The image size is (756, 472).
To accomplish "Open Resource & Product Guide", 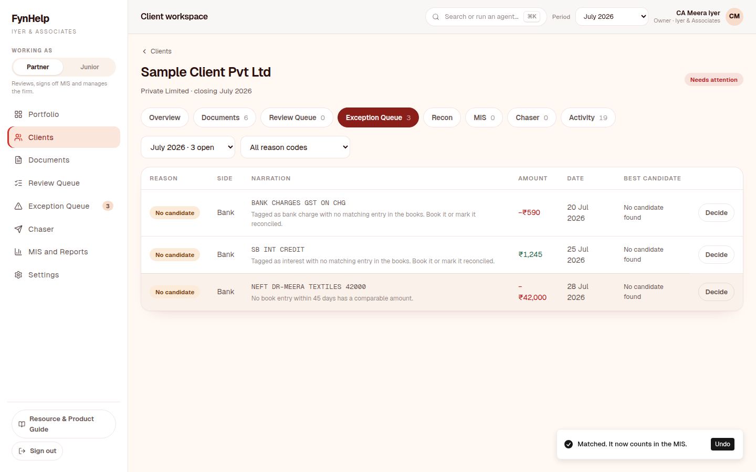I will coord(64,424).
